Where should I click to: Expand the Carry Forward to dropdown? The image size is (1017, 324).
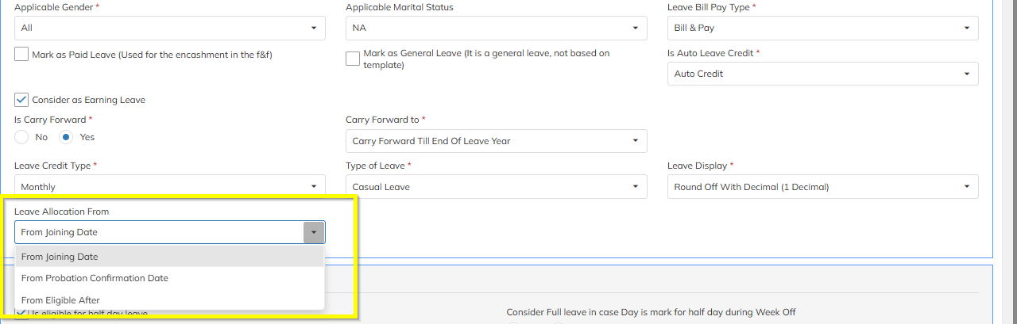pos(496,141)
